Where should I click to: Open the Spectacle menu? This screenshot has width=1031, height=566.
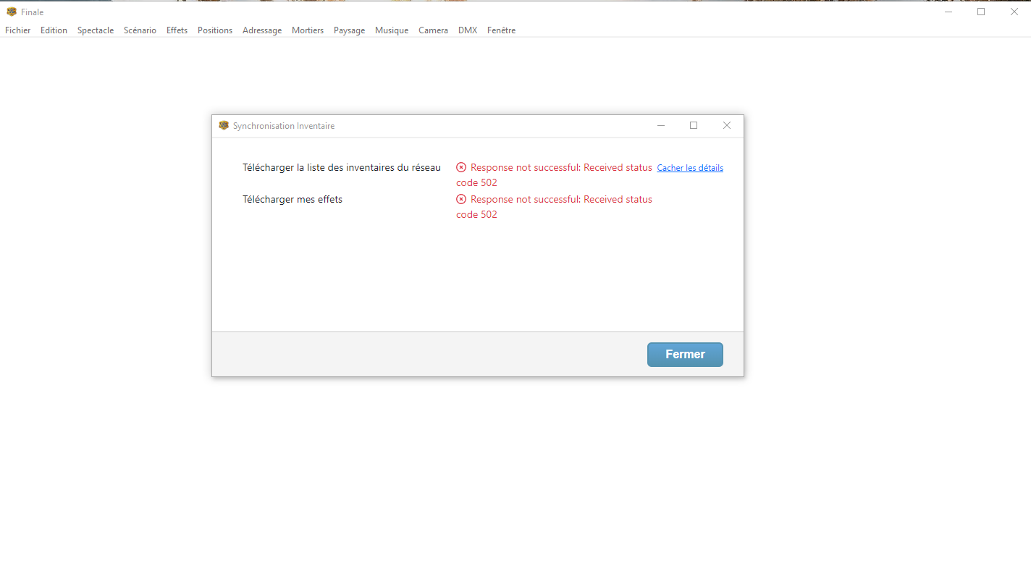click(x=96, y=30)
